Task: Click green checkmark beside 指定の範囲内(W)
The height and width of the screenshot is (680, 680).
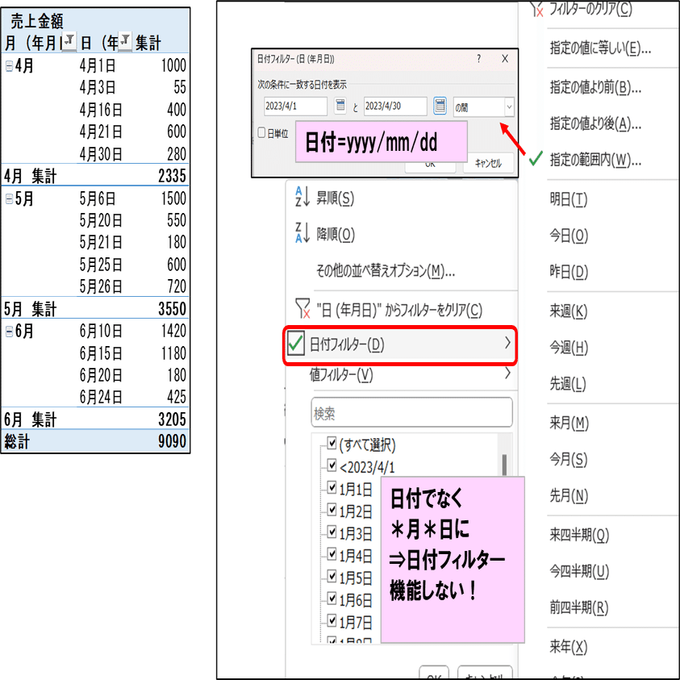Action: tap(536, 158)
